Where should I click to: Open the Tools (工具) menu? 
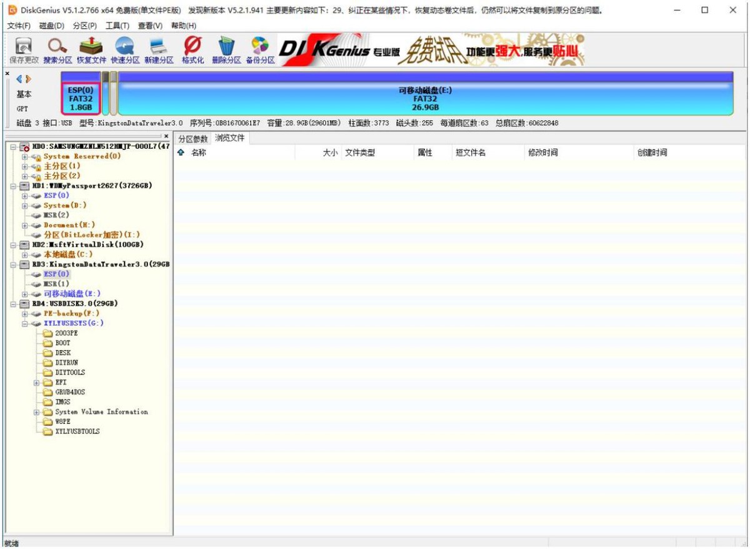[117, 26]
